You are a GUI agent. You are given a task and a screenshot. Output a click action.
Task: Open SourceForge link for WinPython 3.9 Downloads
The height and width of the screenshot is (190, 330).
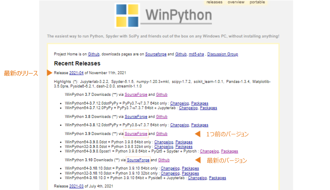point(136,134)
